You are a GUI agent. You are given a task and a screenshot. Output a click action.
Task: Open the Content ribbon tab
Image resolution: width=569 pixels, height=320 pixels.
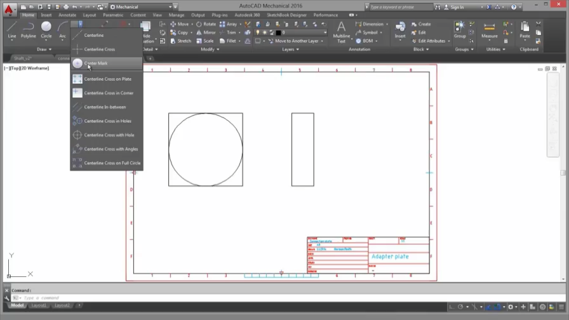(x=138, y=15)
